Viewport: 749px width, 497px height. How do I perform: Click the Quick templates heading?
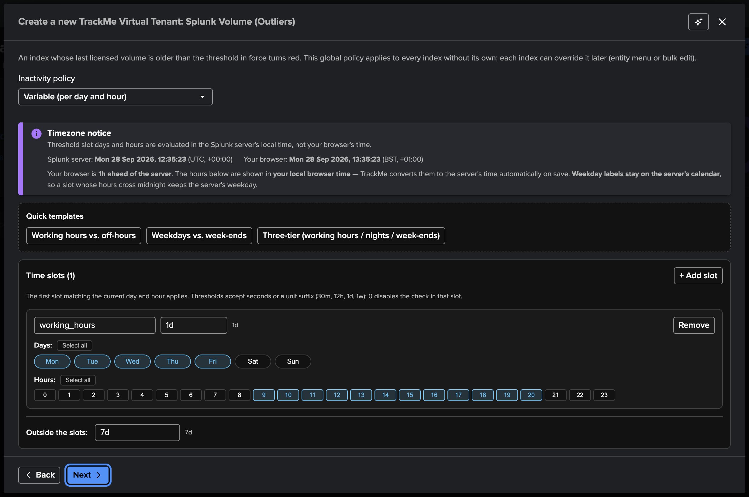(x=54, y=216)
